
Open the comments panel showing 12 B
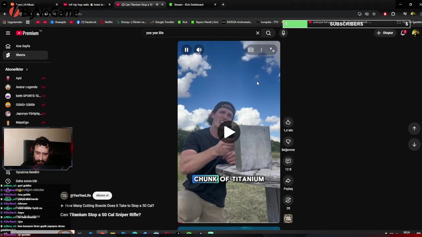[x=288, y=161]
